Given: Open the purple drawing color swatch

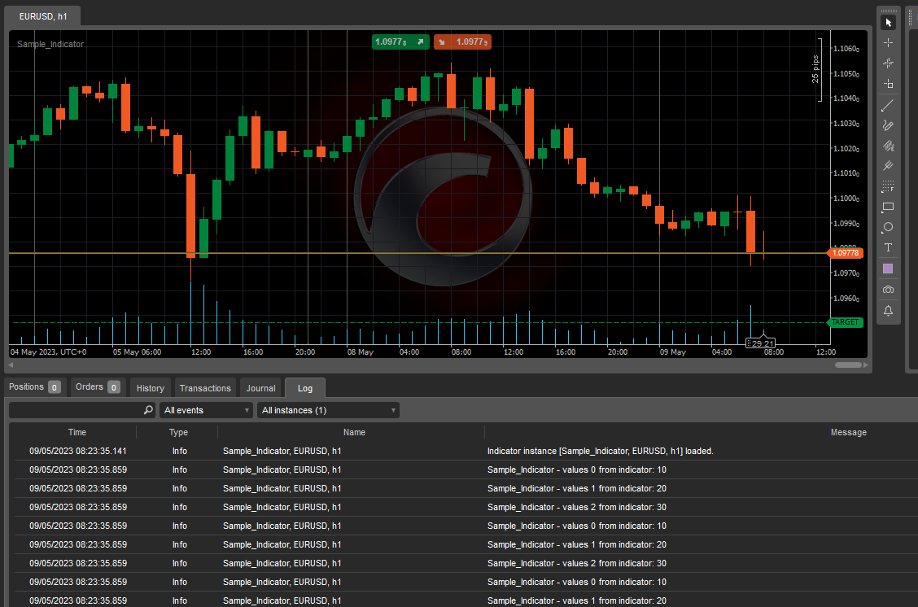Looking at the screenshot, I should (x=888, y=269).
